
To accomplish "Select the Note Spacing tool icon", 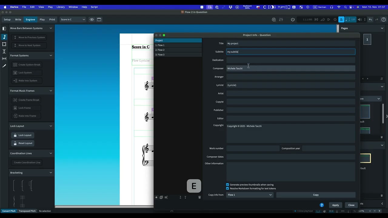I will pyautogui.click(x=4, y=58).
